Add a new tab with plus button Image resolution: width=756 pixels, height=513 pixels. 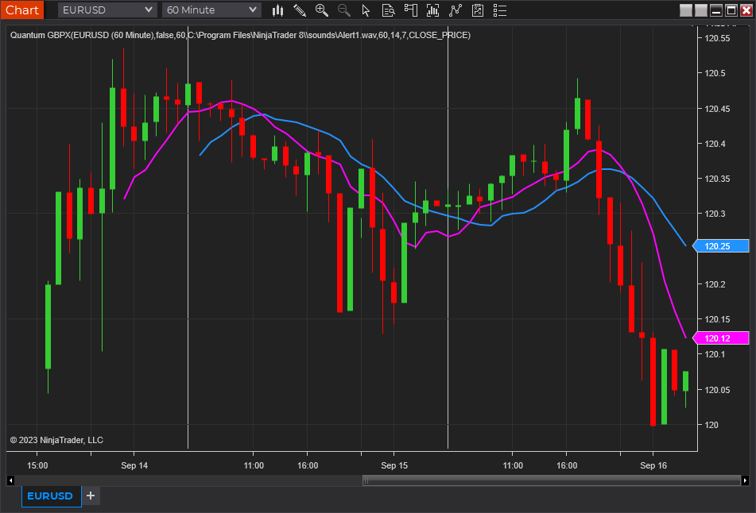point(91,496)
